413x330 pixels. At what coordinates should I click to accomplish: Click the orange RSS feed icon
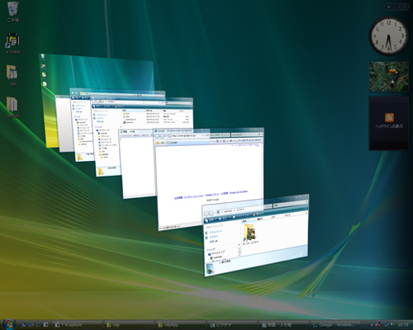[x=389, y=117]
